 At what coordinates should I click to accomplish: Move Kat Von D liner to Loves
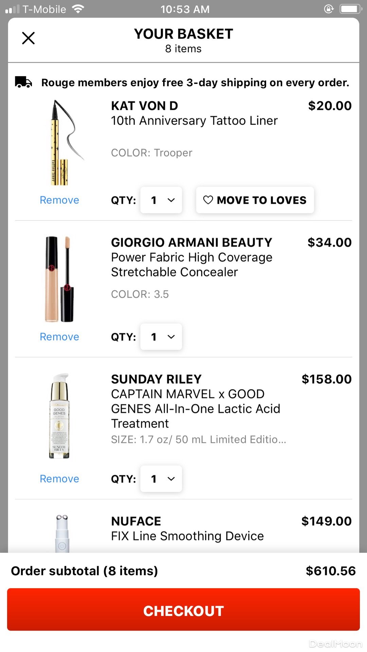click(255, 200)
